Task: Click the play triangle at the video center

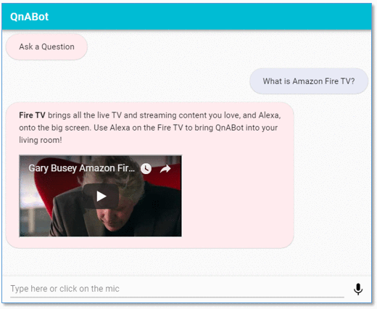Action: (101, 196)
